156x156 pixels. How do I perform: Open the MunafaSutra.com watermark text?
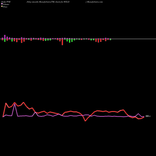coord(95,2)
